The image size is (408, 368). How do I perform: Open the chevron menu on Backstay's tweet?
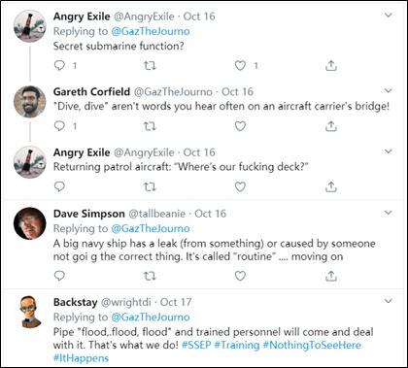[388, 301]
